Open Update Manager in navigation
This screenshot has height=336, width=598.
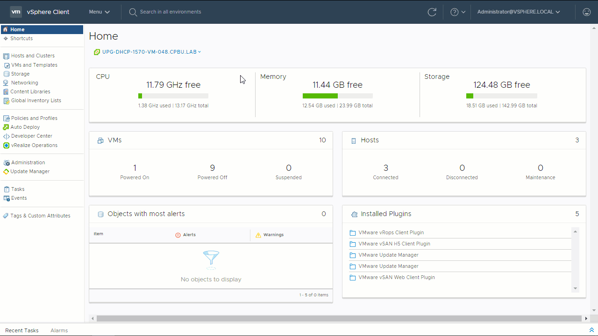(29, 172)
